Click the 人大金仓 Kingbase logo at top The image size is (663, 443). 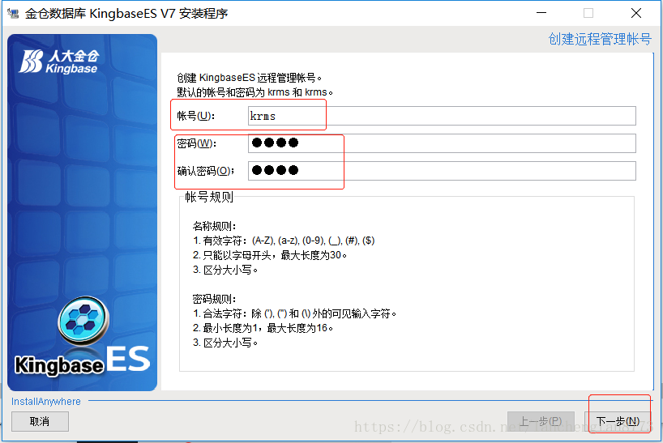(59, 62)
